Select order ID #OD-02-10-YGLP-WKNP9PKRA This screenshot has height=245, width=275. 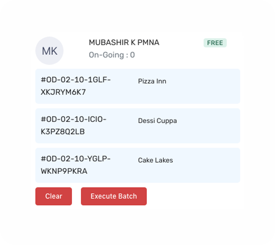(x=76, y=165)
